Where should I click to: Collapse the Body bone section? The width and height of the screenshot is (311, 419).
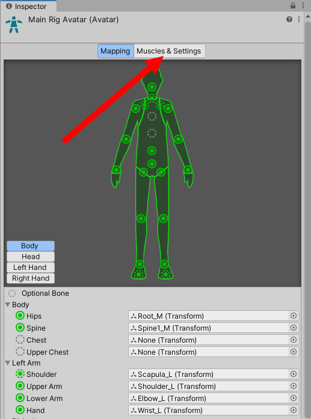click(7, 305)
